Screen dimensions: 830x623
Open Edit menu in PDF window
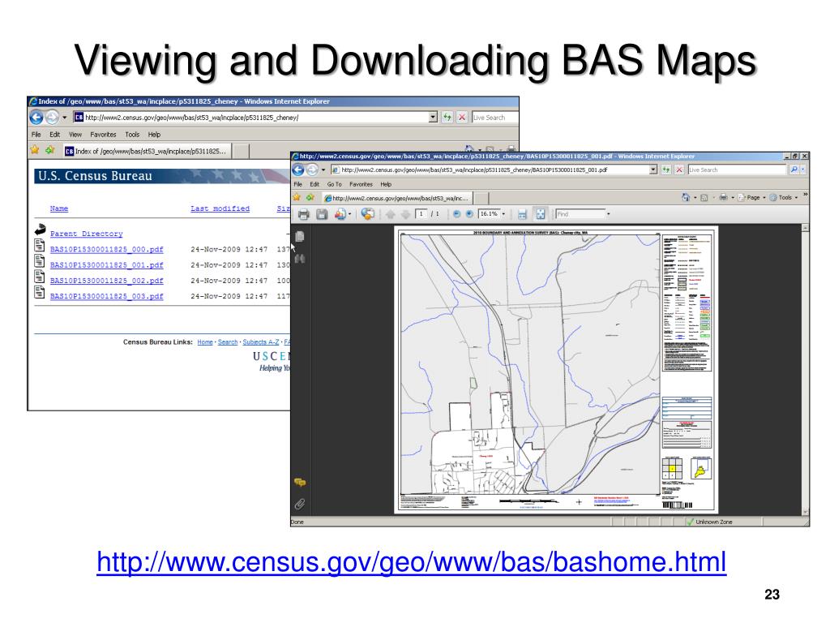[314, 184]
